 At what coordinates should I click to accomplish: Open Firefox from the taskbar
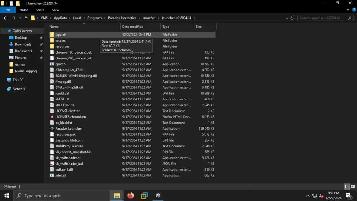pos(131,196)
